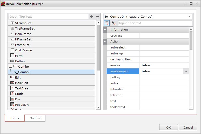Collapse the Combo tree node
The width and height of the screenshot is (201, 134).
pyautogui.click(x=10, y=67)
